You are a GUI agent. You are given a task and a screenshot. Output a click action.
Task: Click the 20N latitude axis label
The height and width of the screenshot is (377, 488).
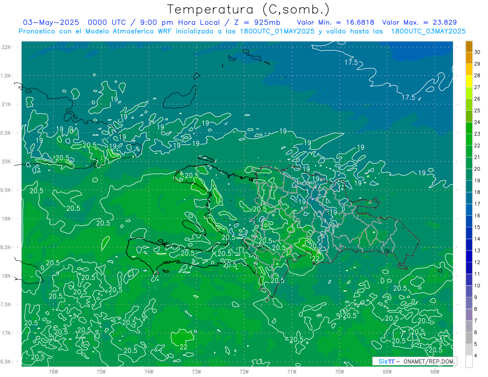coord(6,161)
